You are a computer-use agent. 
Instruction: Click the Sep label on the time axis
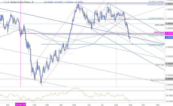(x=131, y=105)
